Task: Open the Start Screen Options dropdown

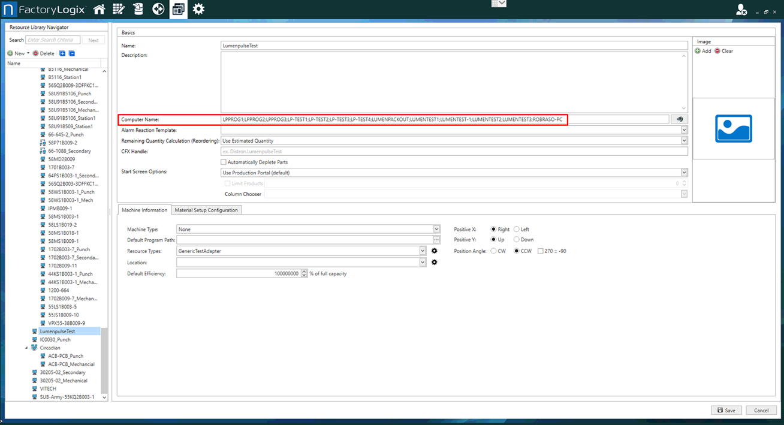Action: point(684,173)
